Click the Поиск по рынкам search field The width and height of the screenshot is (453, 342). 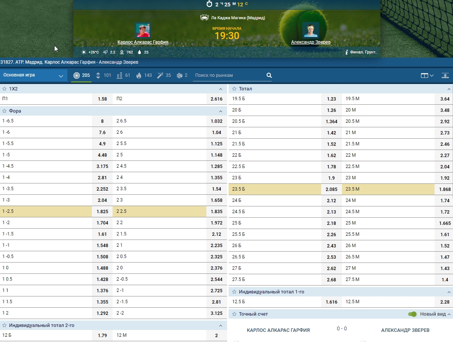point(228,75)
